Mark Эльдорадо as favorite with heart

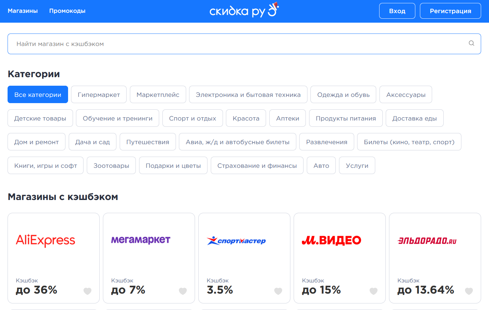click(469, 291)
